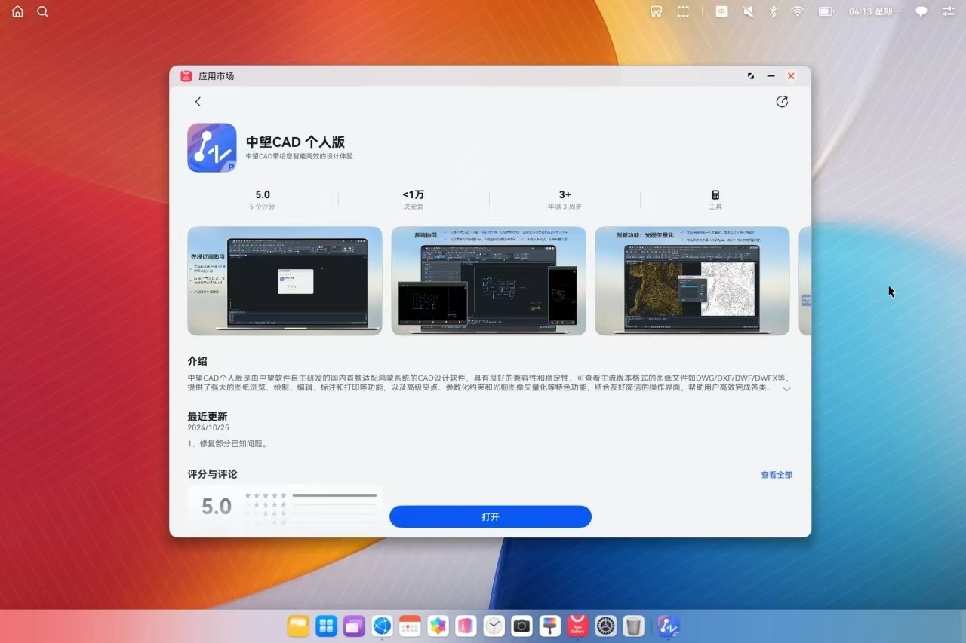Click the red App Gallery dock icon
Viewport: 966px width, 643px height.
577,626
